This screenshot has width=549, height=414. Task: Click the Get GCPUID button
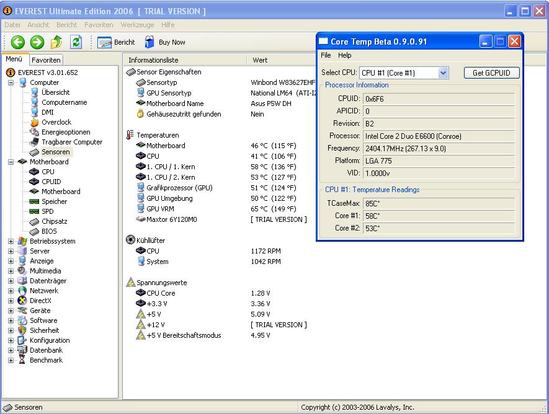pyautogui.click(x=491, y=73)
